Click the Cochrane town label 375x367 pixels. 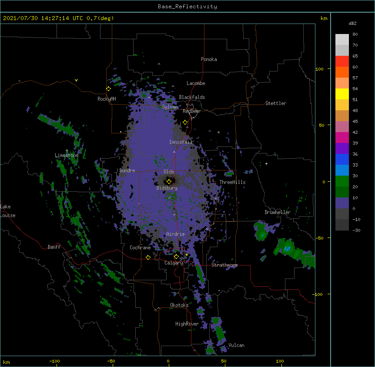coord(140,248)
